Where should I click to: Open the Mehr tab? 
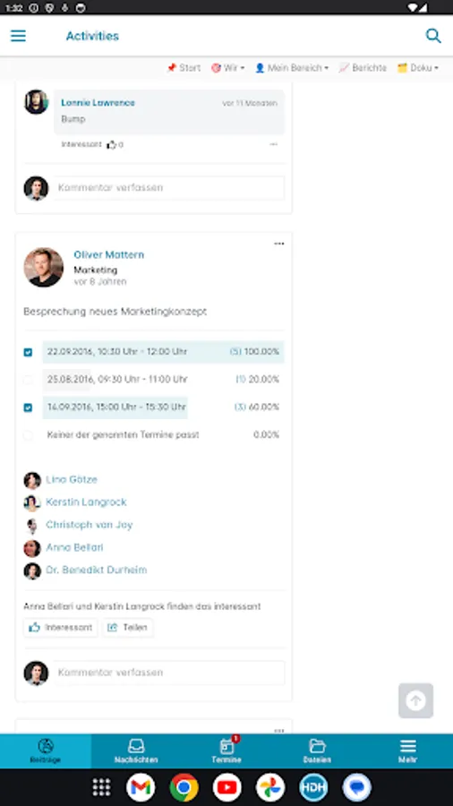[x=408, y=751]
